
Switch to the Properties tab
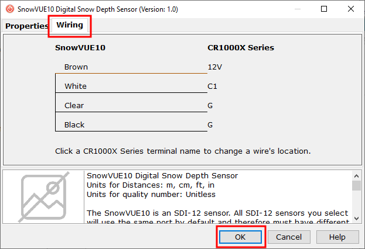26,26
